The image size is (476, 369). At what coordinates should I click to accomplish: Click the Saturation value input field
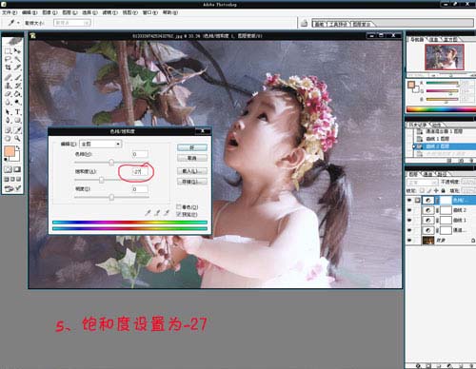140,171
